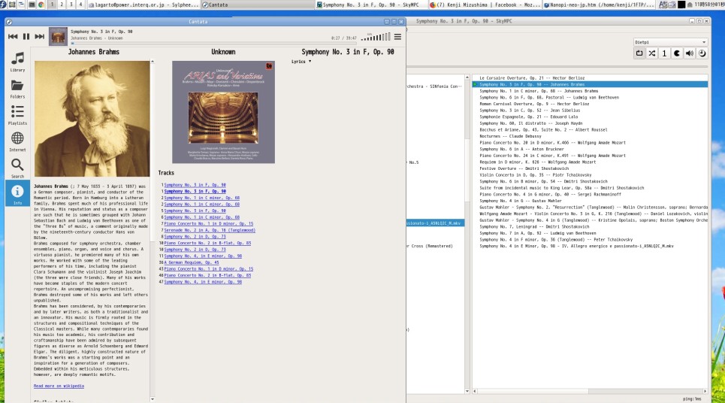Open the Search view in the sidebar
The width and height of the screenshot is (725, 403).
[x=17, y=168]
